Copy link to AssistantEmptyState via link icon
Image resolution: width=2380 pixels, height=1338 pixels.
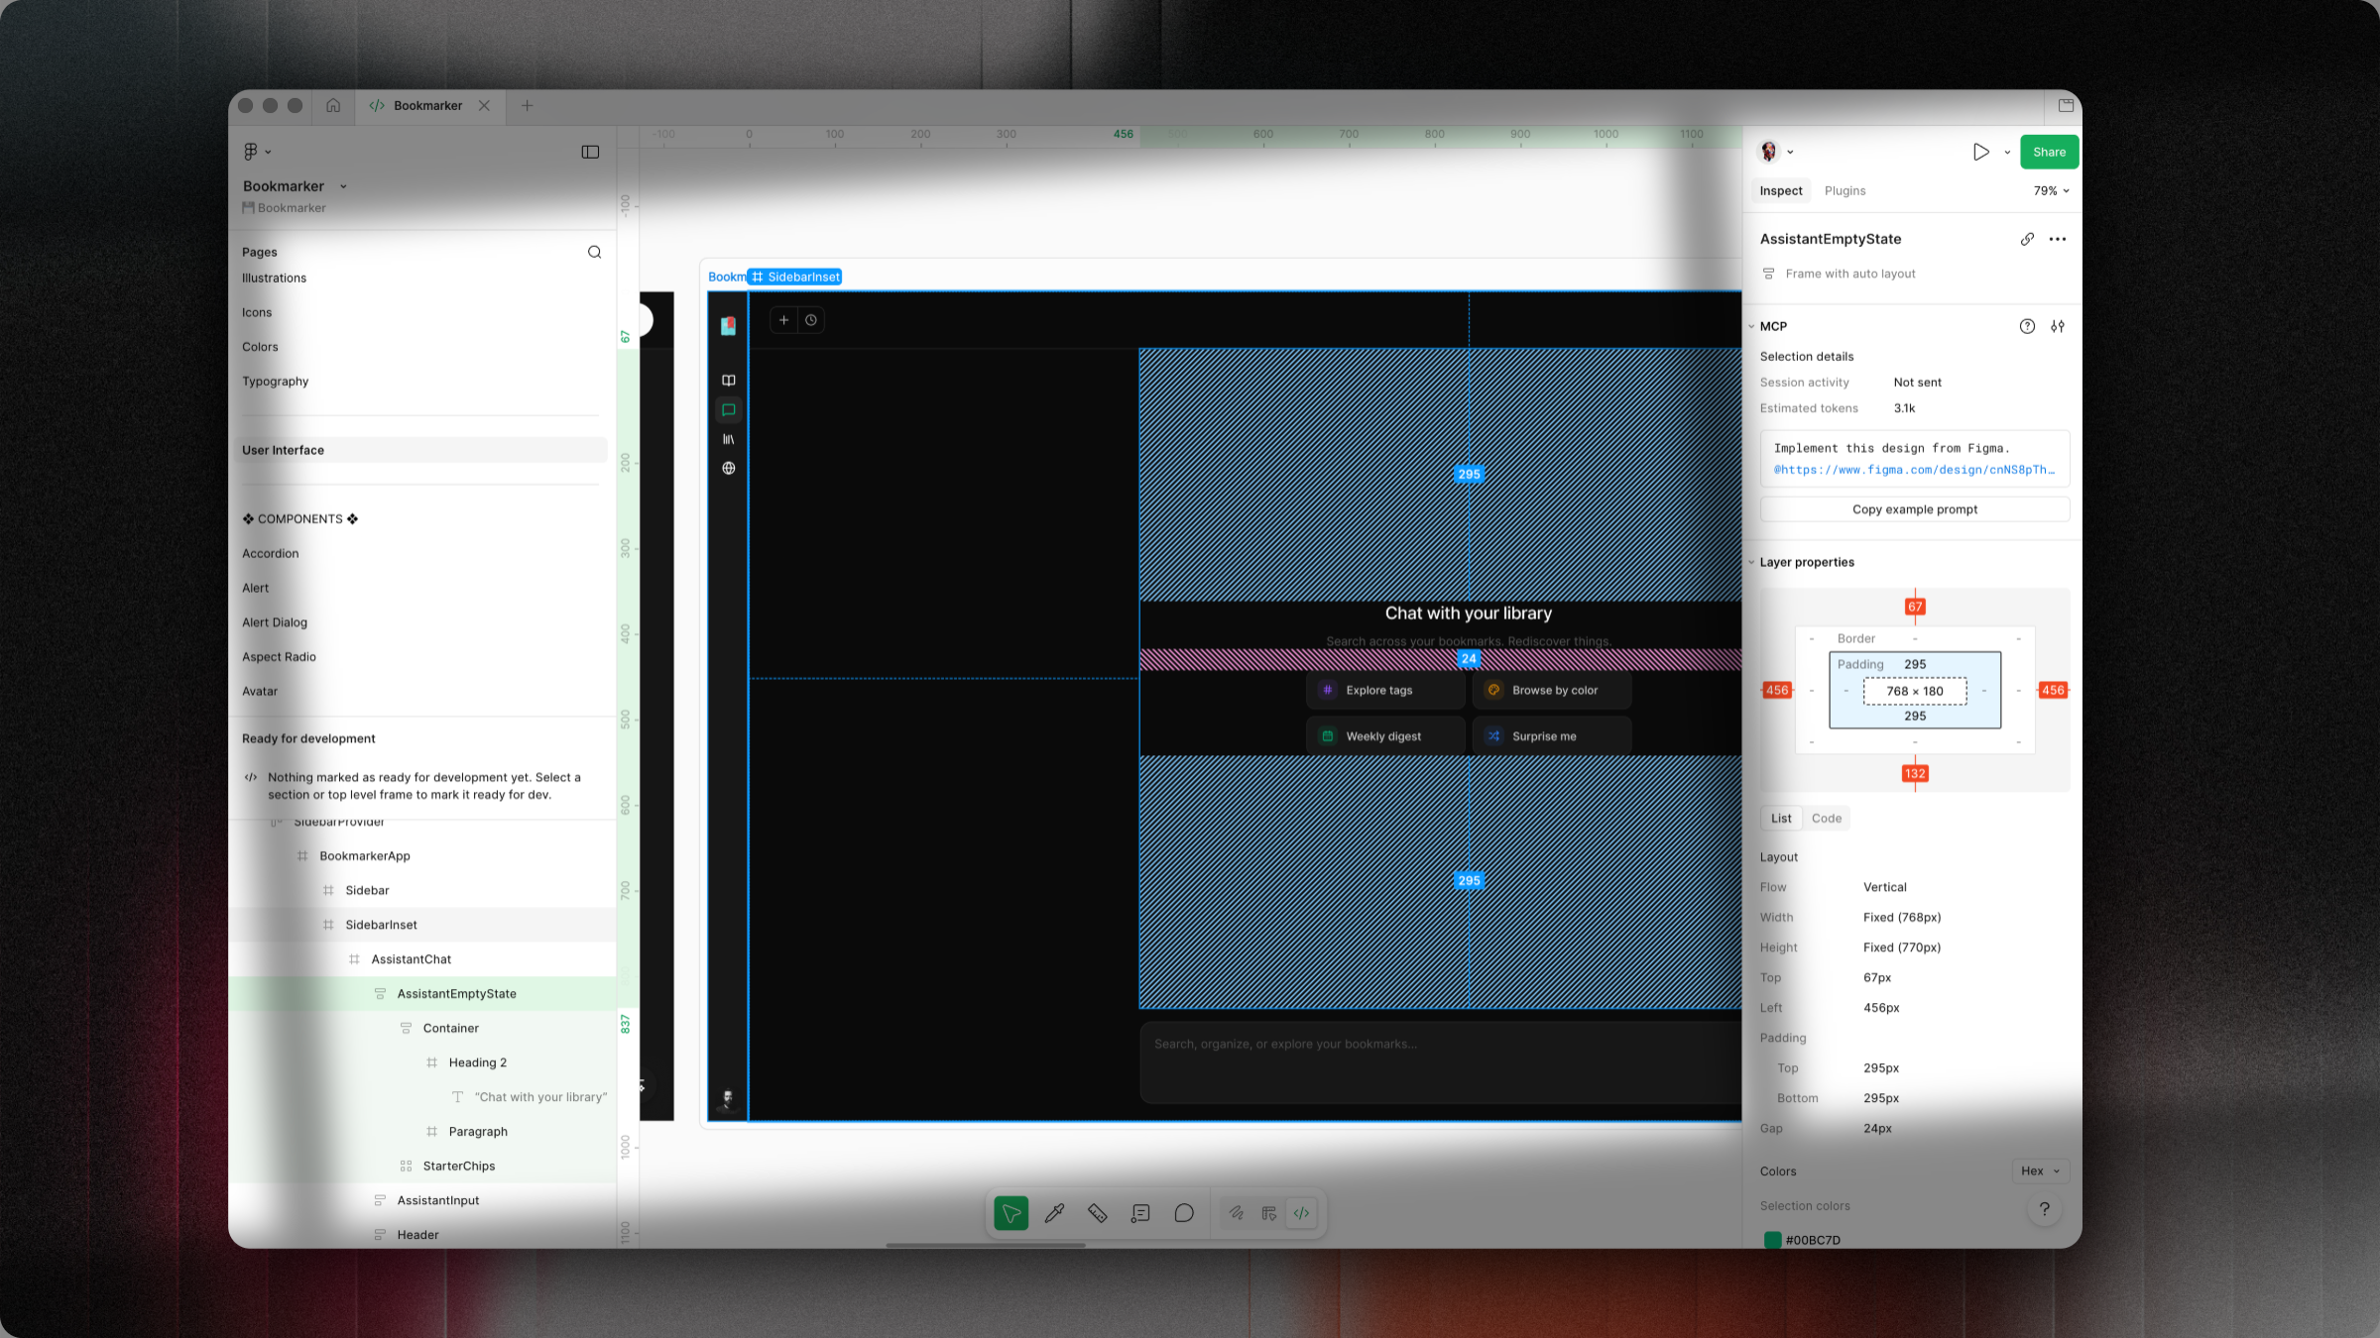pyautogui.click(x=2027, y=239)
